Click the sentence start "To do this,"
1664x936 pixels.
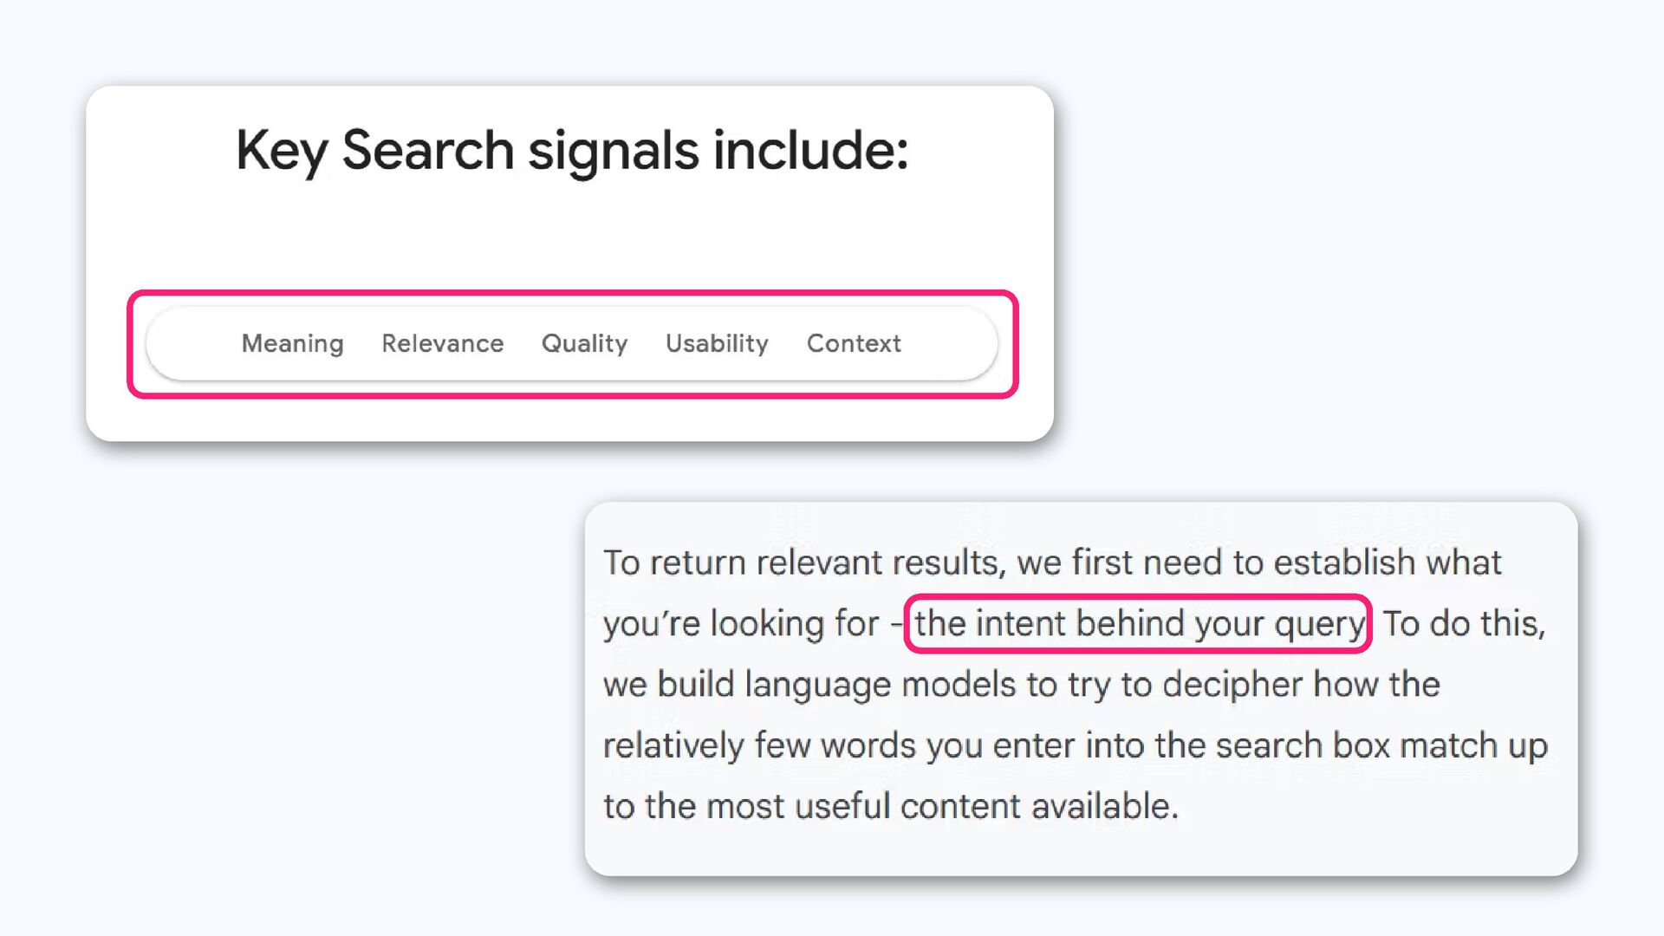(1464, 623)
